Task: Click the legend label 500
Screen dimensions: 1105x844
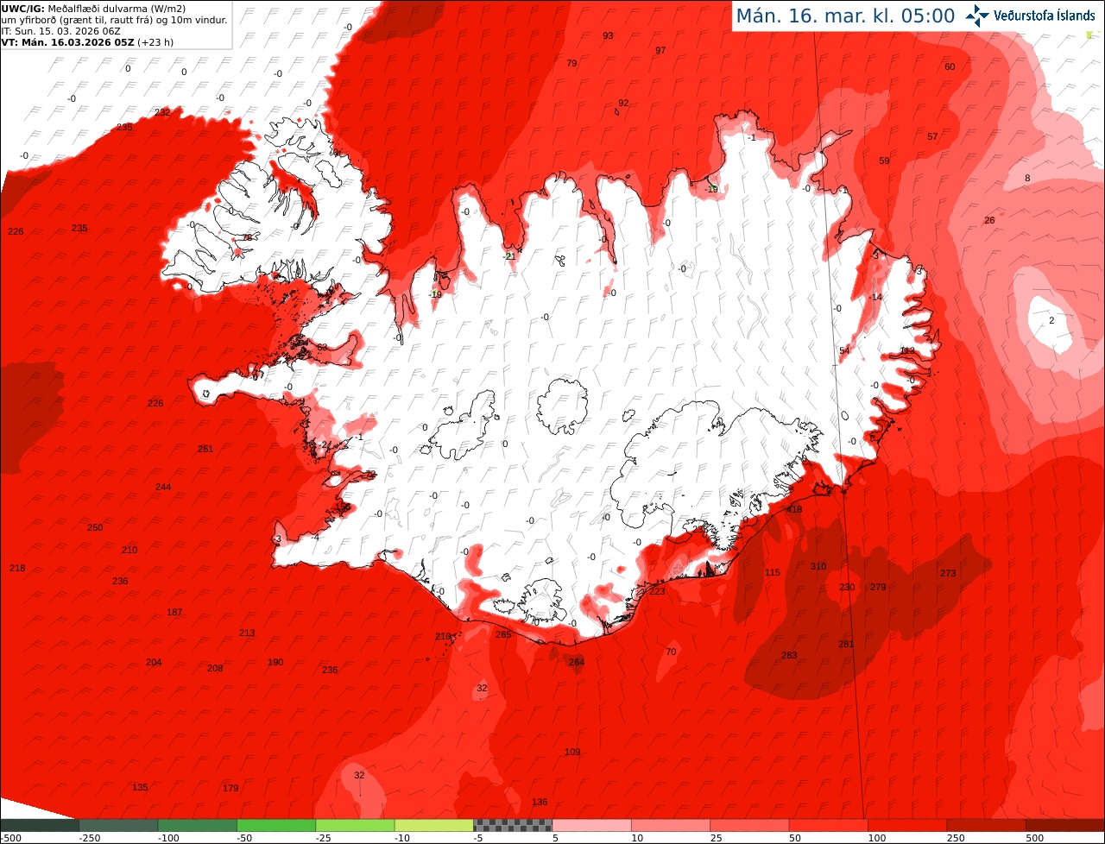Action: pos(1033,838)
